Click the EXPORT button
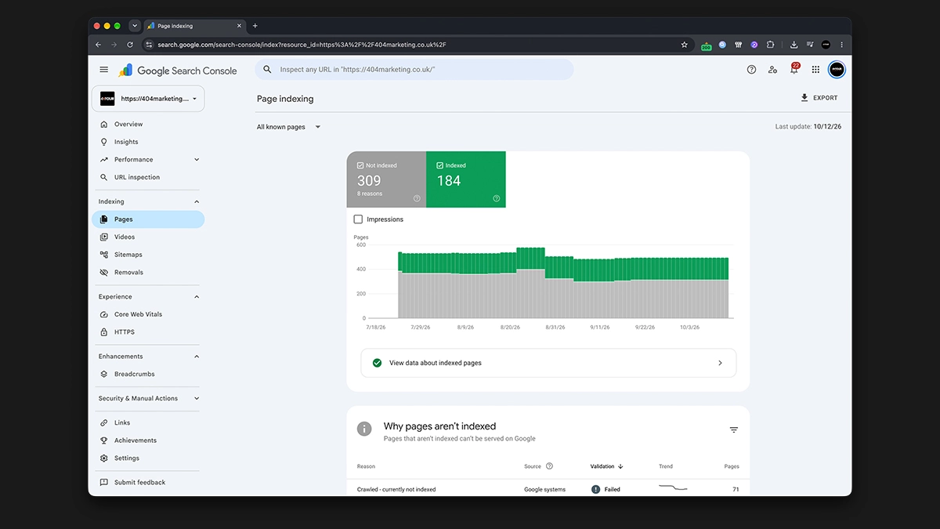This screenshot has height=529, width=940. pyautogui.click(x=819, y=98)
